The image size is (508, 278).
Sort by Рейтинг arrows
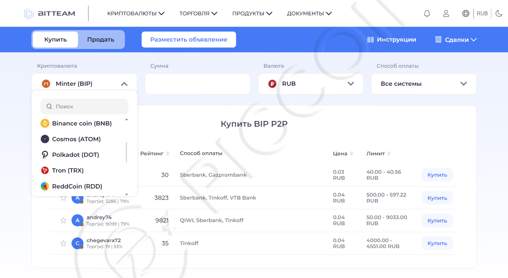click(167, 154)
